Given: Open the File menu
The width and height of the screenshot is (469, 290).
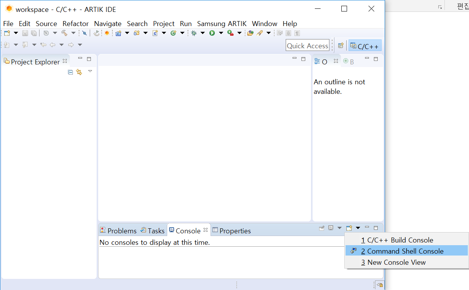Looking at the screenshot, I should point(8,24).
